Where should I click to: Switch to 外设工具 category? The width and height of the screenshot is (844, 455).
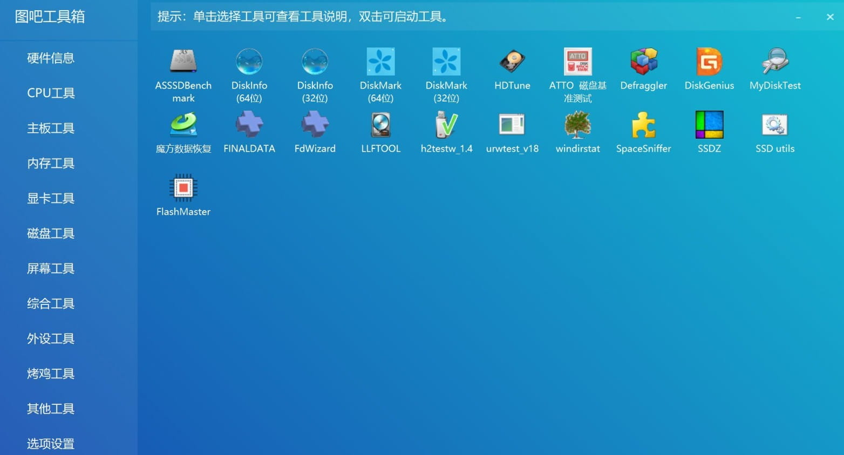click(x=51, y=338)
